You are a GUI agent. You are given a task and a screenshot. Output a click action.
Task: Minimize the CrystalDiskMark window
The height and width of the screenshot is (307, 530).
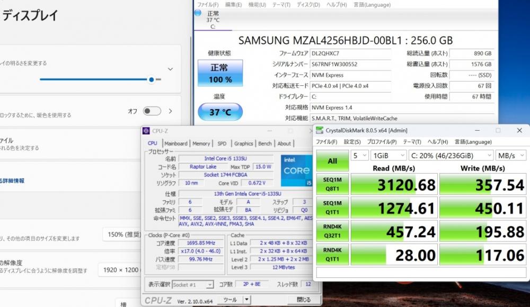pyautogui.click(x=477, y=130)
